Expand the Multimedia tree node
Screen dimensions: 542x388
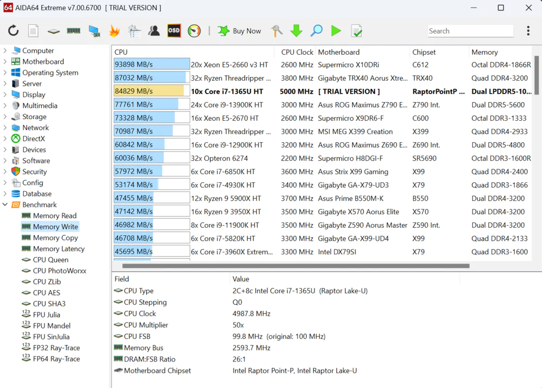(5, 106)
